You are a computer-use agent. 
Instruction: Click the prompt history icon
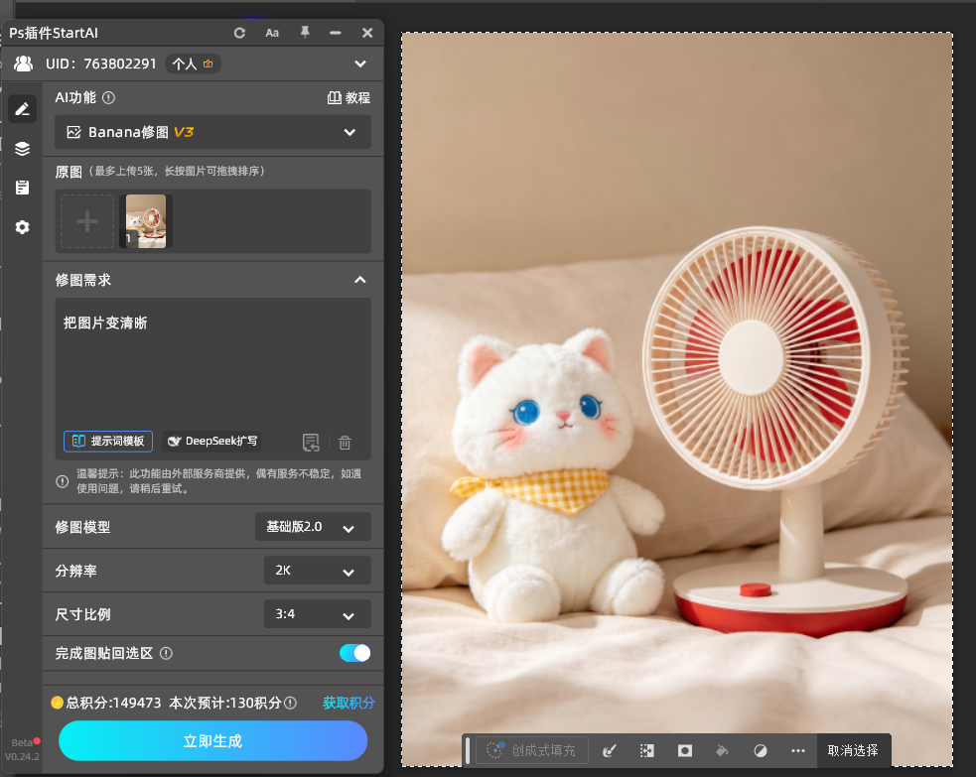point(311,443)
